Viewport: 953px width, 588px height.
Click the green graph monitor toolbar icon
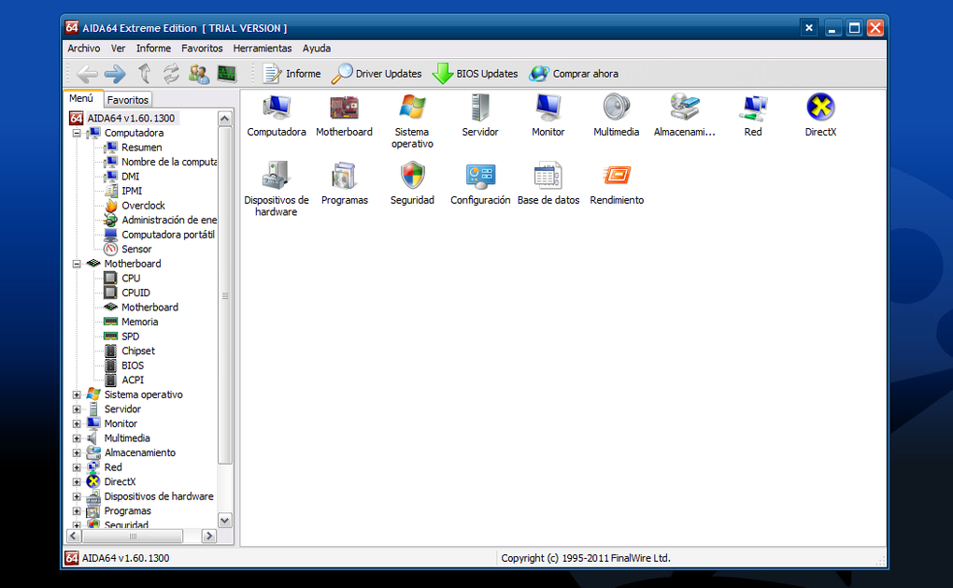227,74
